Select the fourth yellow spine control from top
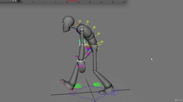This screenshot has width=183, height=102. 99,34
